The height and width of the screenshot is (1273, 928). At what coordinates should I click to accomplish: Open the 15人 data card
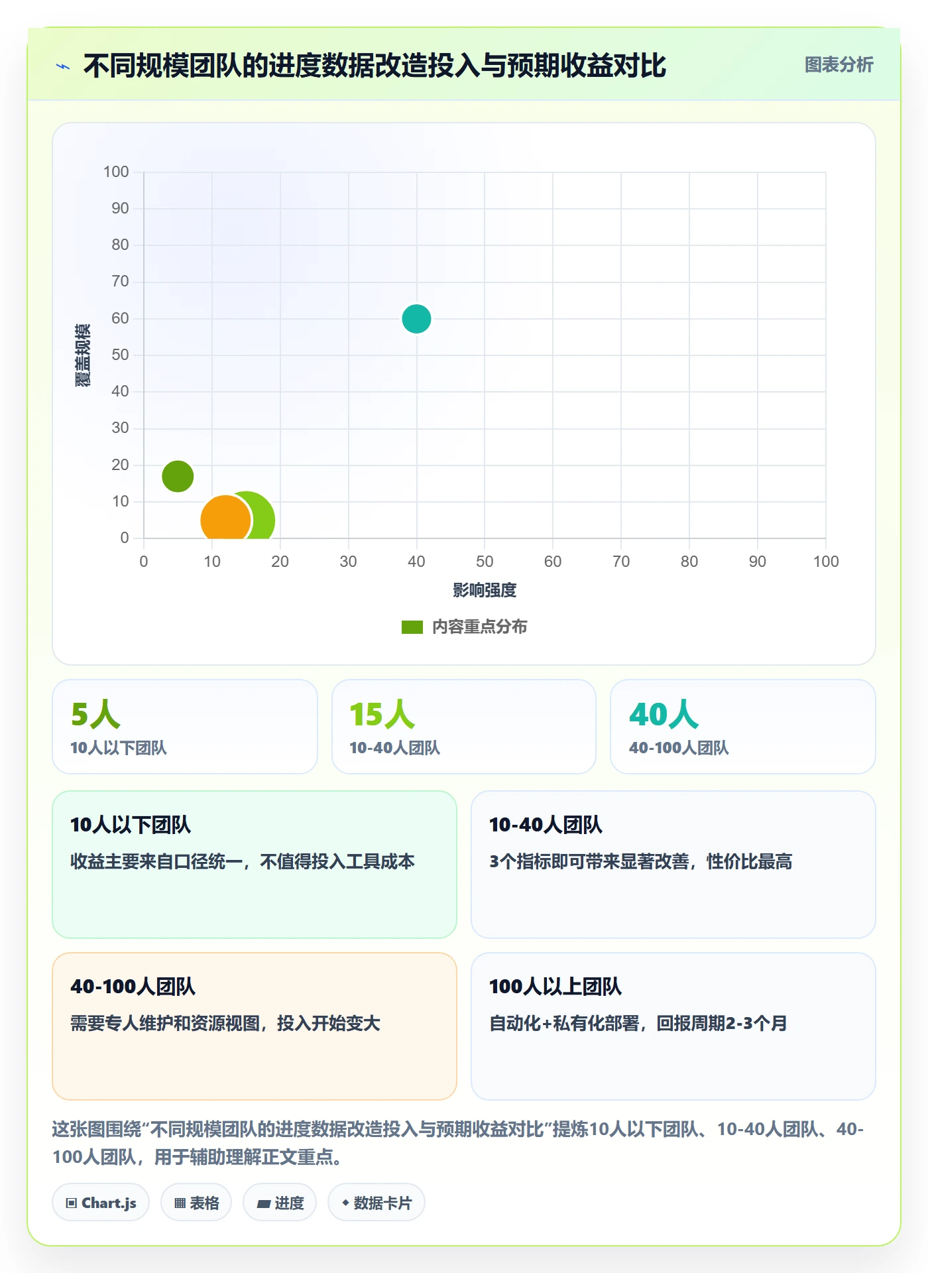tap(464, 727)
